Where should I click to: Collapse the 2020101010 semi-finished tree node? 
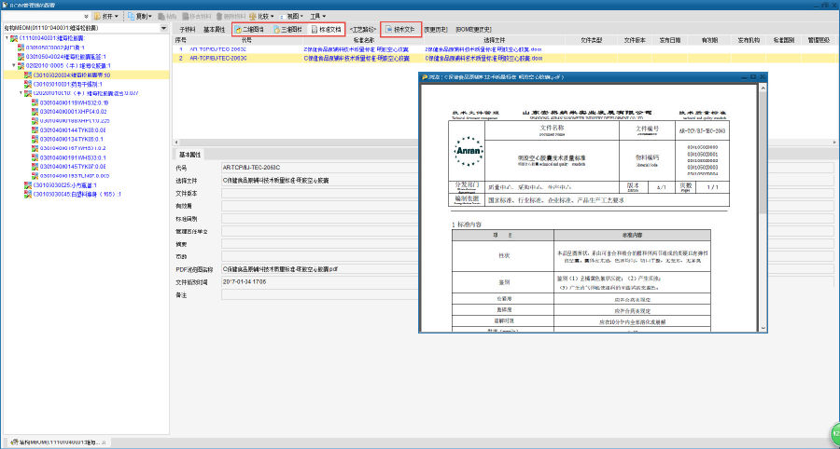point(21,93)
